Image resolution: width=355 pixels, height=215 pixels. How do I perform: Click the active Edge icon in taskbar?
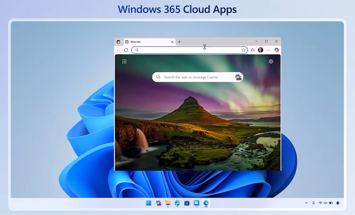[x=206, y=203]
